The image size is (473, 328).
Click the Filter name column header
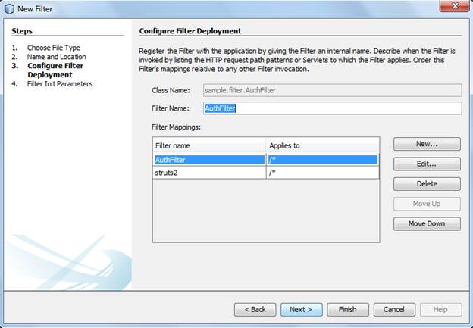click(x=209, y=145)
